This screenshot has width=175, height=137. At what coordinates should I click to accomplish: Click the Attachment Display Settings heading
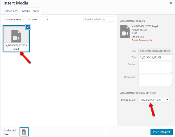pos(138,93)
